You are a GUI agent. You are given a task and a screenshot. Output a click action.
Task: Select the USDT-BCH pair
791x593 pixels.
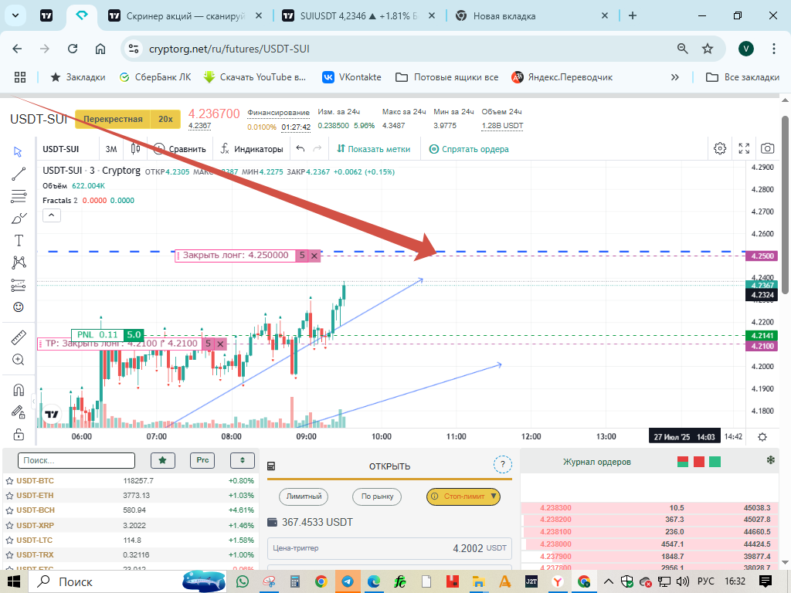[131, 510]
